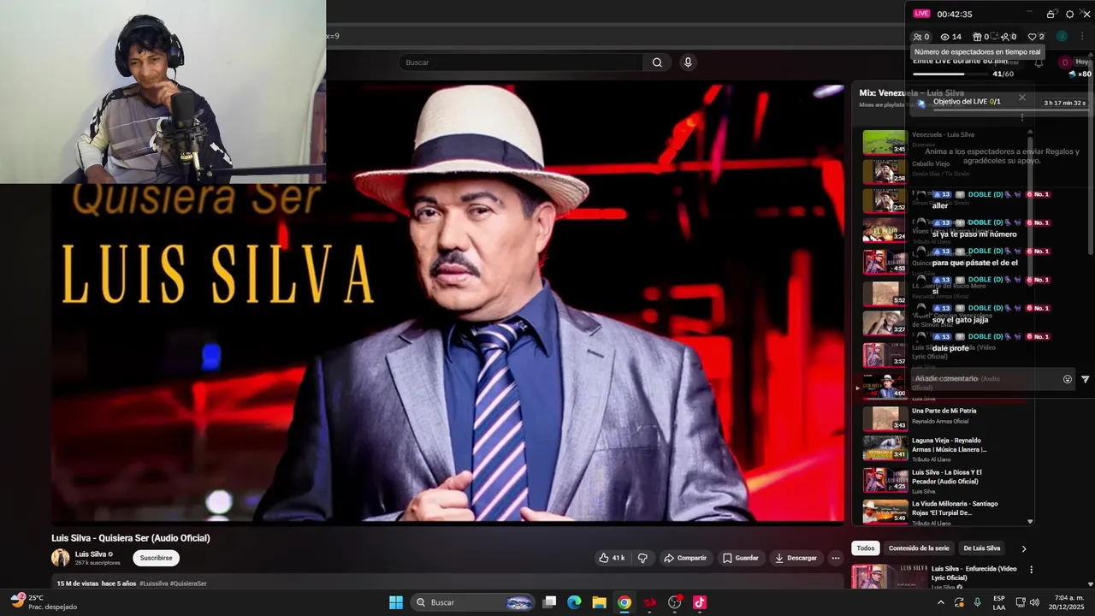Viewport: 1095px width, 616px height.
Task: Show more filter chips with right chevron
Action: point(1023,548)
